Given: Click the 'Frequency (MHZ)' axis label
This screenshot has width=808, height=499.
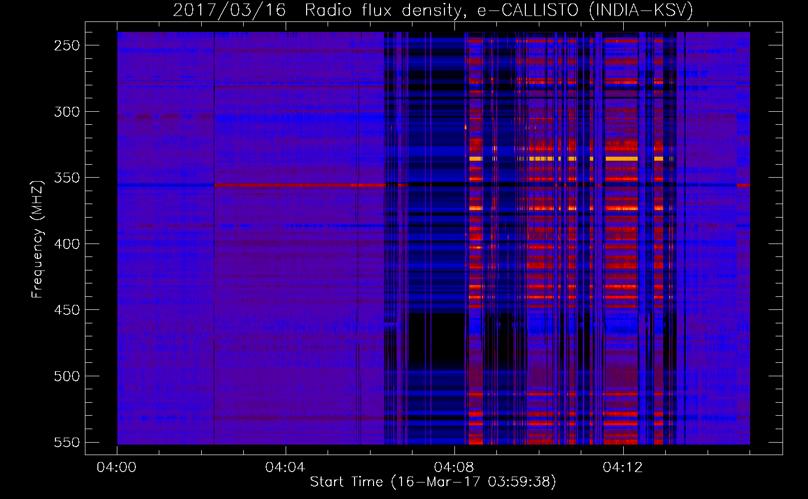Looking at the screenshot, I should [37, 239].
